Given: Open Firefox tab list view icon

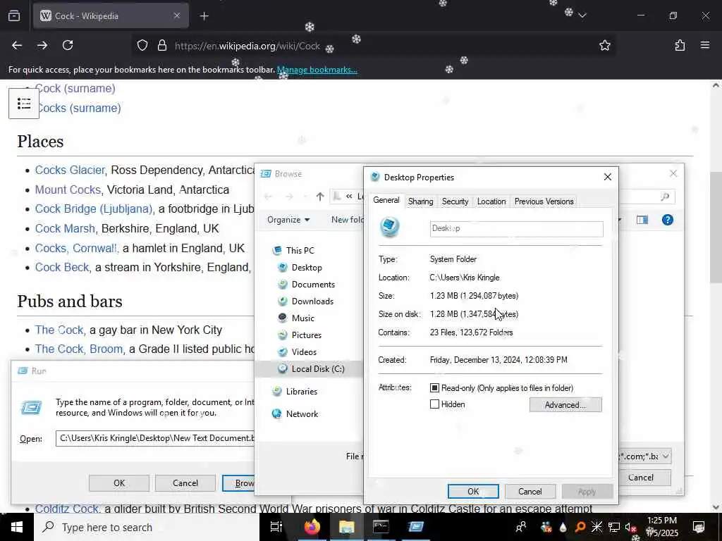Looking at the screenshot, I should [x=14, y=16].
